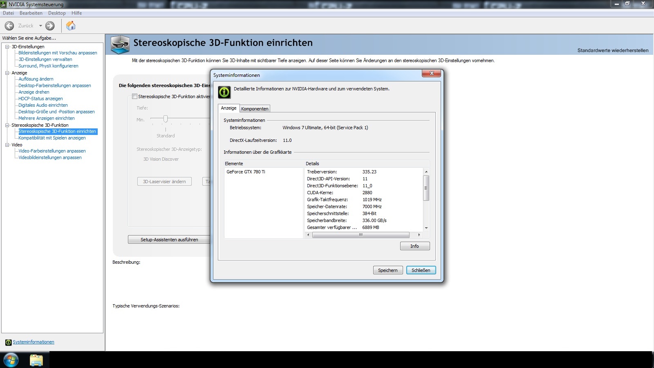Switch to the Komponenten tab

[255, 109]
